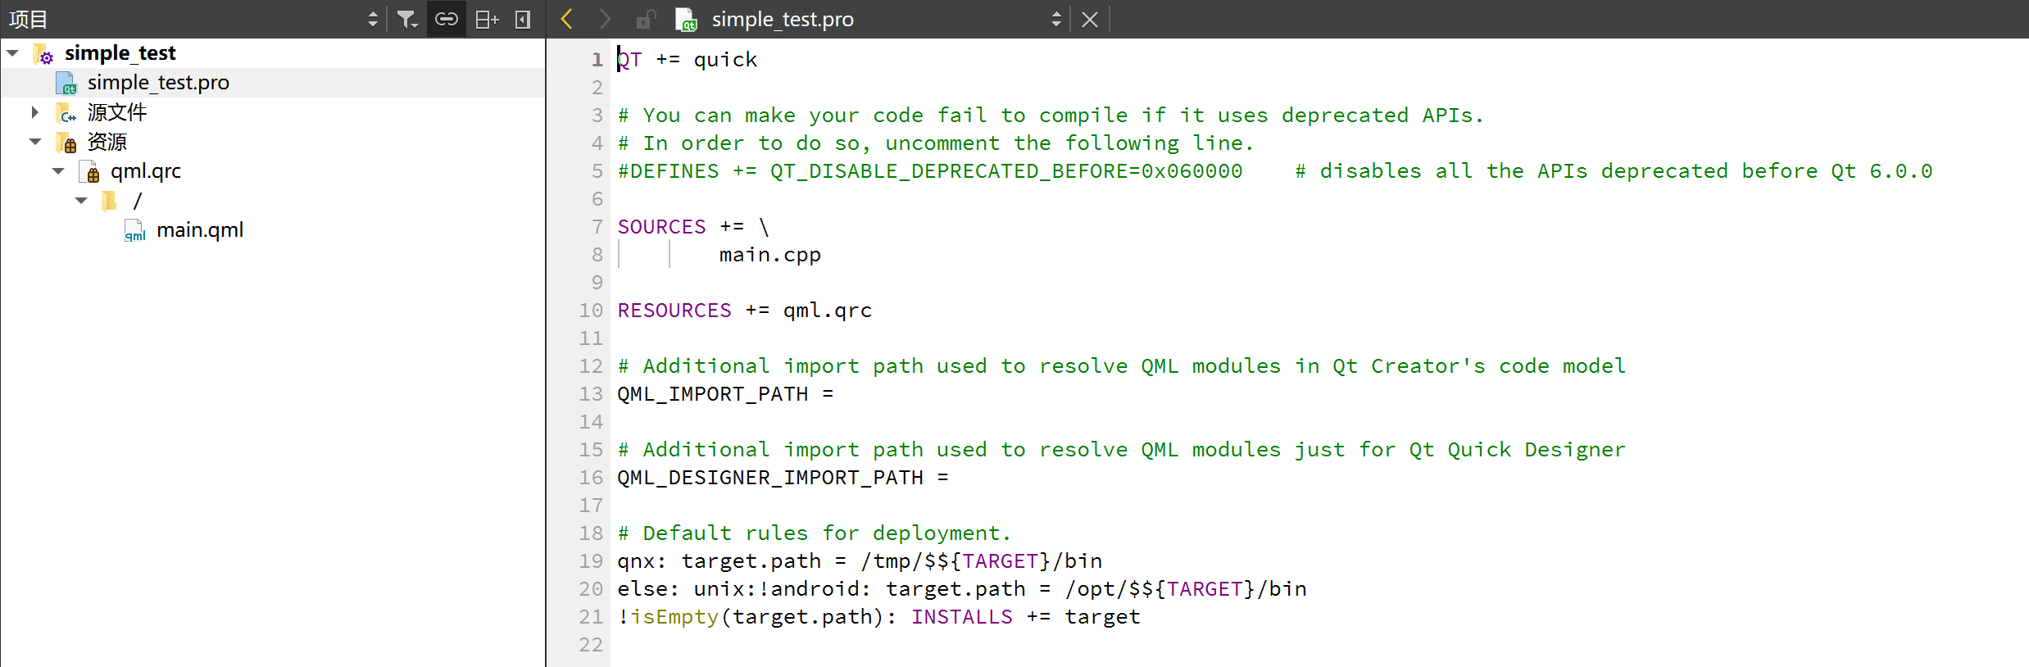Select the simple_test project root
Image resolution: width=2029 pixels, height=667 pixels.
pos(120,53)
